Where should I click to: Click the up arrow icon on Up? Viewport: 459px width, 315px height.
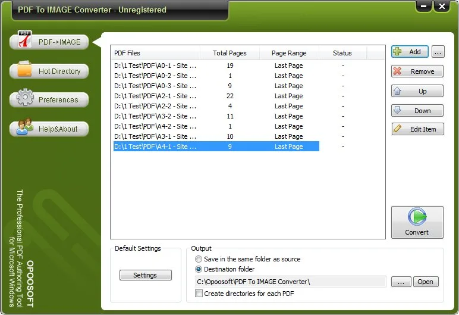(398, 91)
